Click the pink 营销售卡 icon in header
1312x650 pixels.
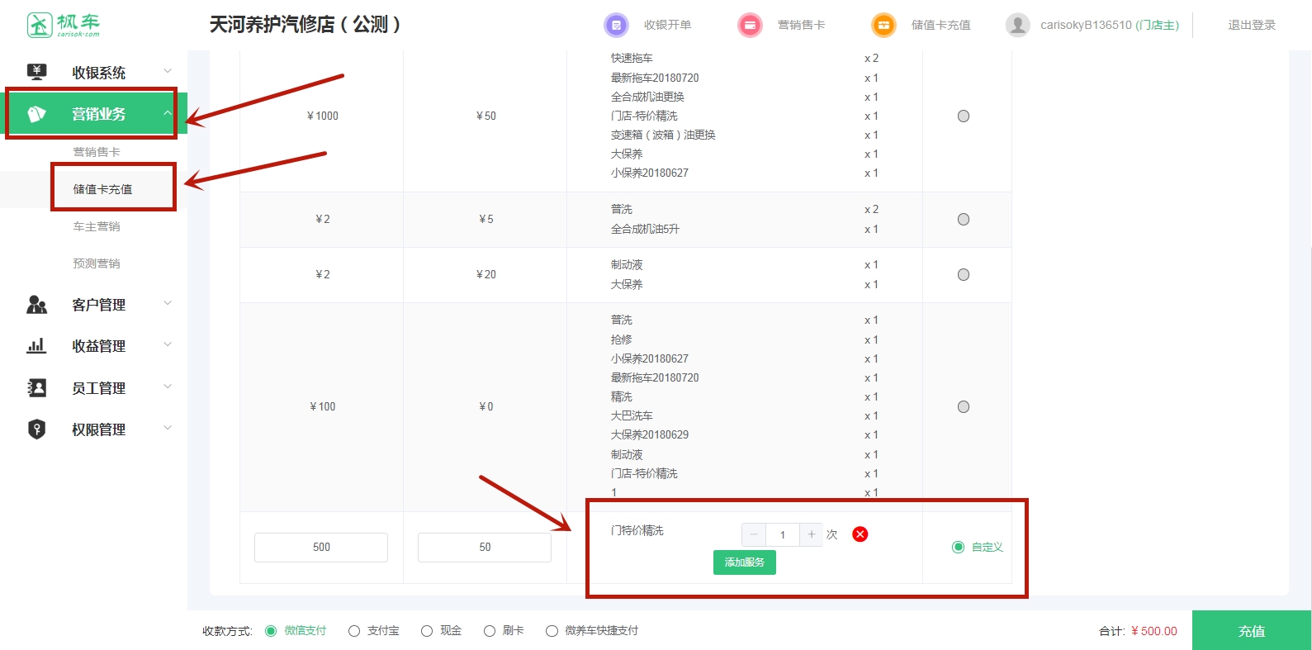(750, 26)
